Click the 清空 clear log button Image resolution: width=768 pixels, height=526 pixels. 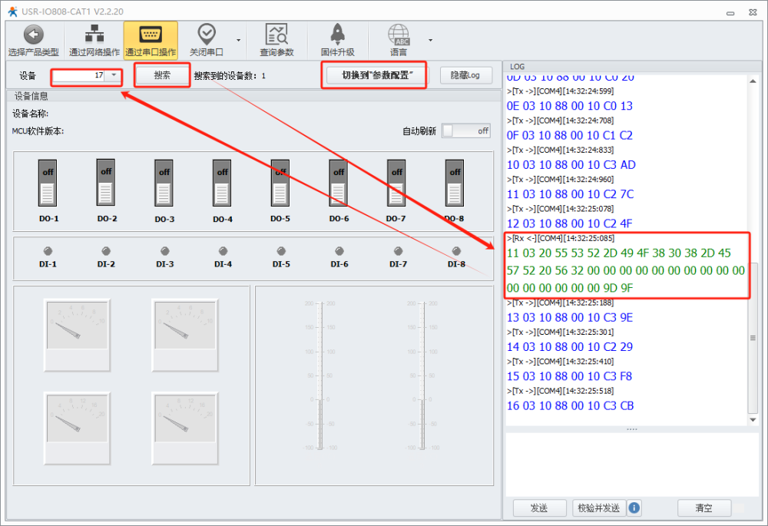(x=703, y=508)
